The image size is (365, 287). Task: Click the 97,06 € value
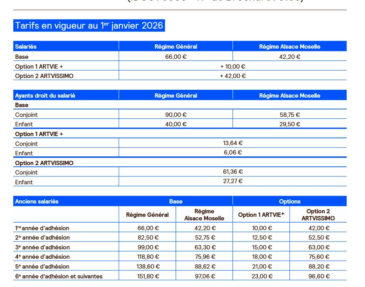click(x=205, y=276)
